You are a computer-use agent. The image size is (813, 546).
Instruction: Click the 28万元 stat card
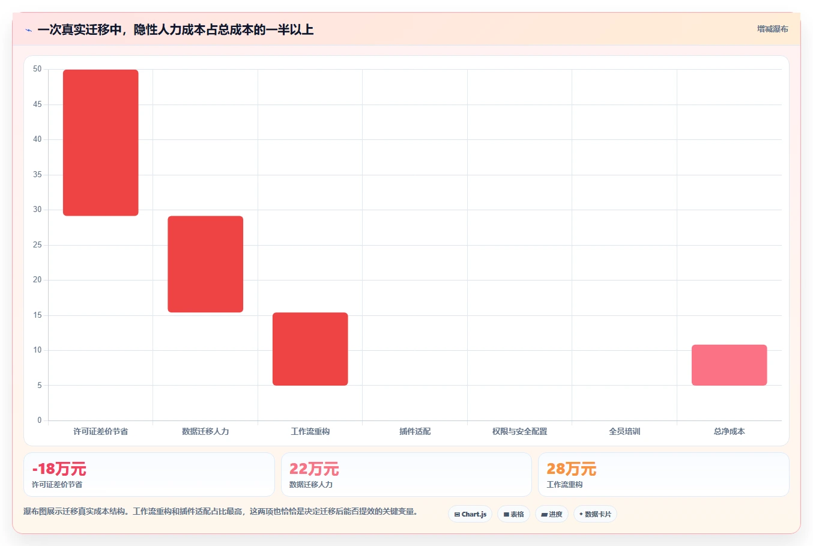click(x=663, y=475)
